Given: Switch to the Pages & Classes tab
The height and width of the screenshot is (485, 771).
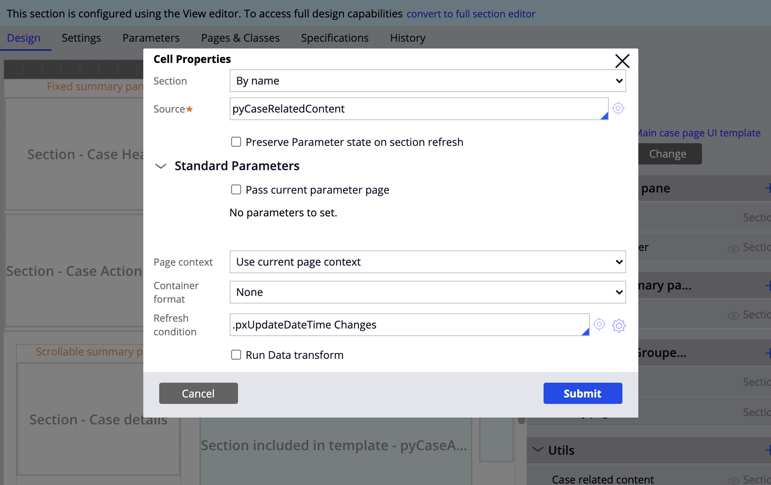Looking at the screenshot, I should coord(240,38).
